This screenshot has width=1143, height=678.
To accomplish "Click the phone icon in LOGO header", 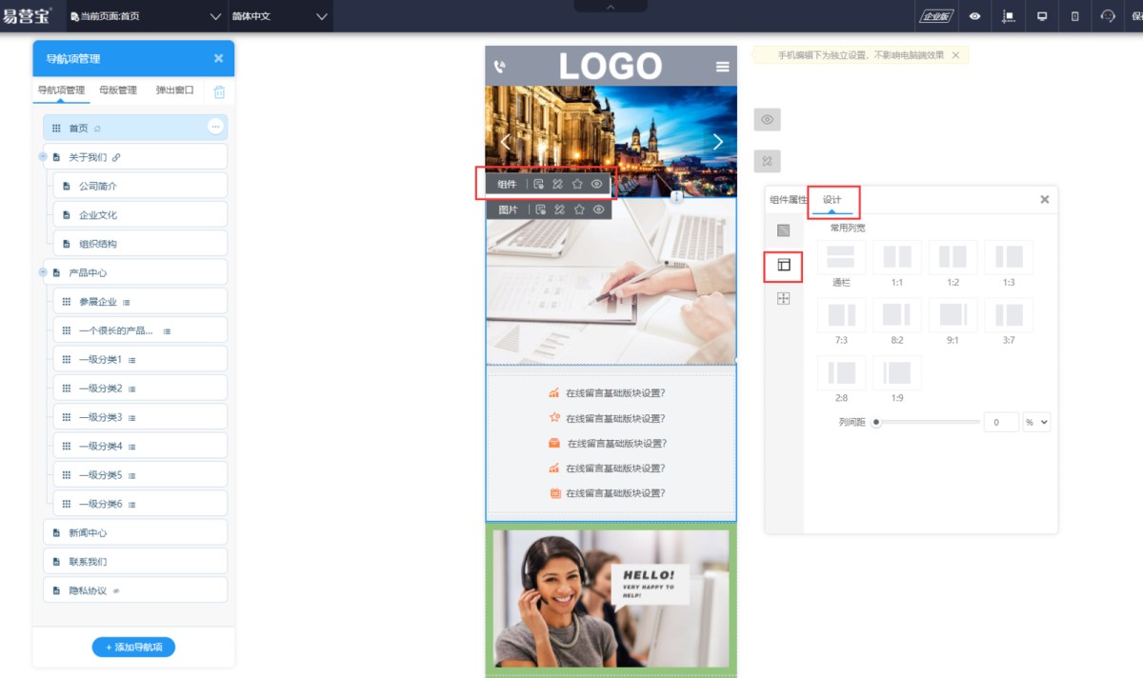I will click(x=500, y=67).
